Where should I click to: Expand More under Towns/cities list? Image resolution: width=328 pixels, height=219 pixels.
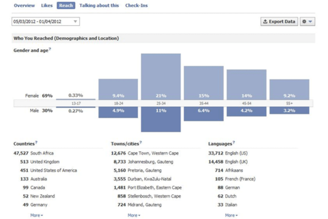click(134, 215)
